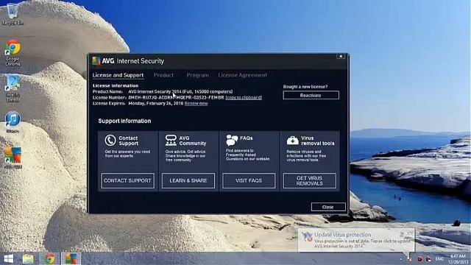Switch to the License Agreement tab

(x=242, y=75)
